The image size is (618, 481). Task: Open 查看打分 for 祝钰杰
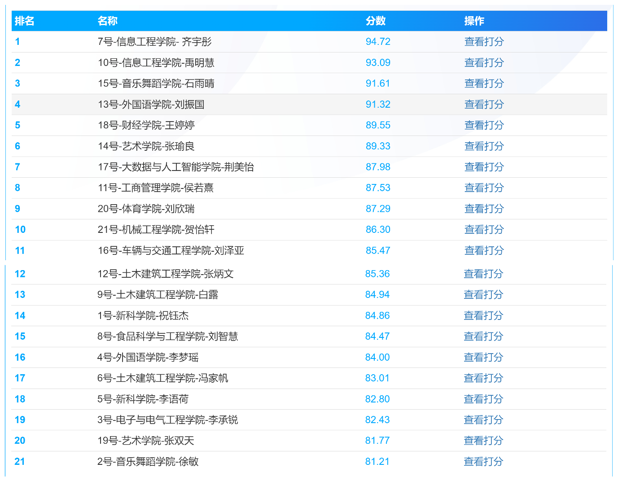(x=483, y=315)
